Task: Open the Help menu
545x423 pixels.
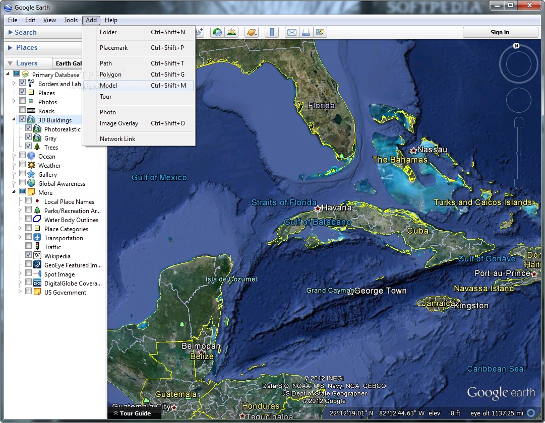Action: pos(111,20)
